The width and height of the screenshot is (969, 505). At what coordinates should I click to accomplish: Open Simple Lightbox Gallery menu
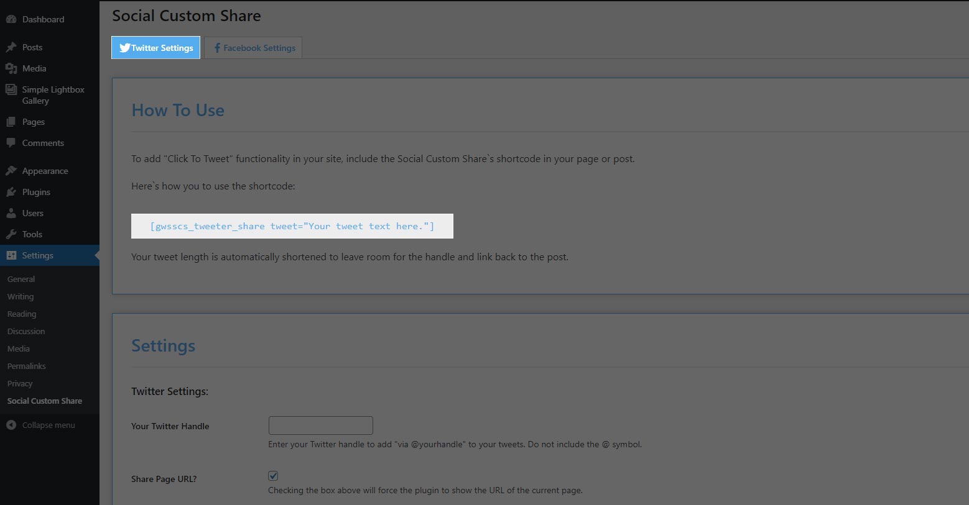pyautogui.click(x=50, y=95)
